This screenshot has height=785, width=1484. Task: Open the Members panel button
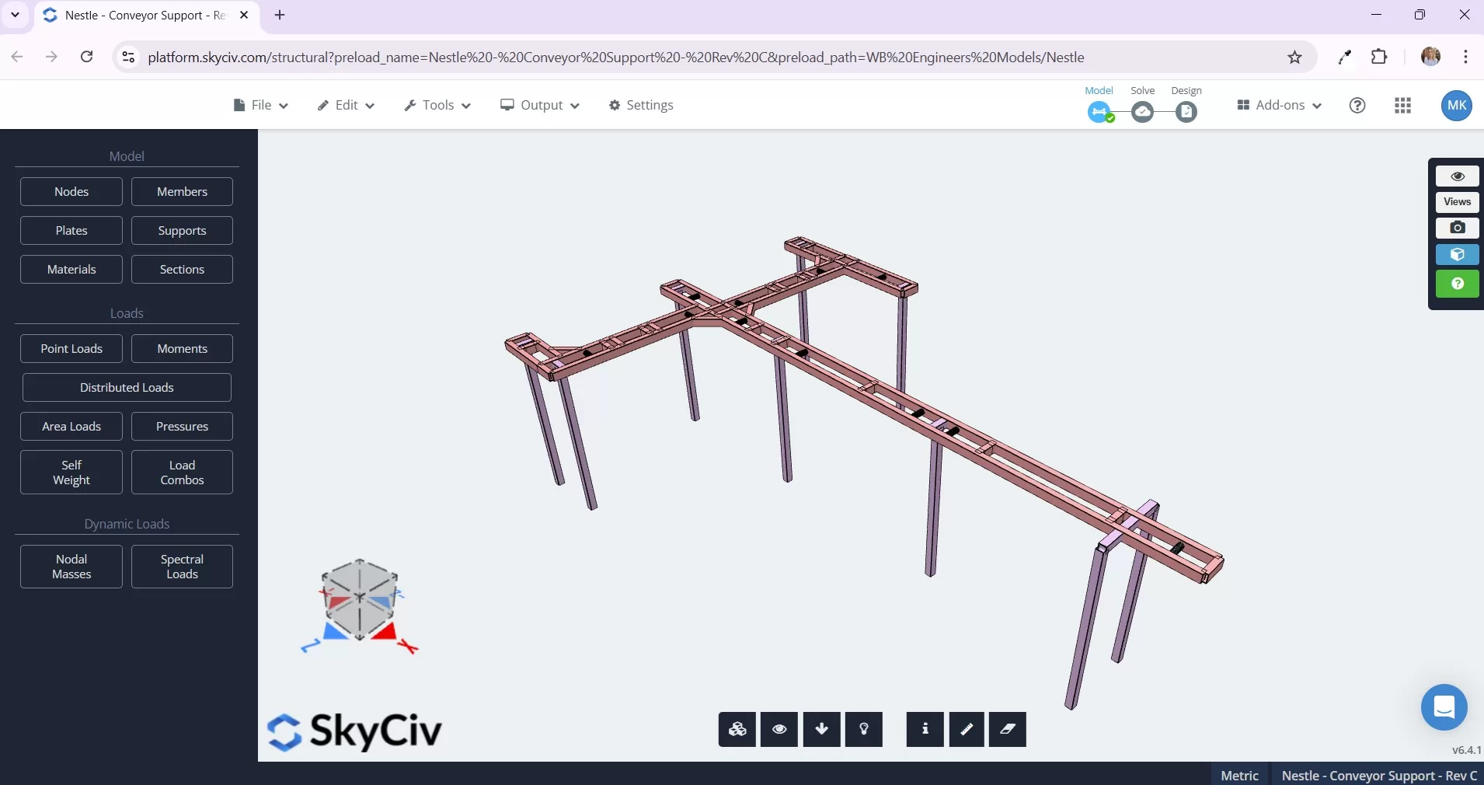click(x=182, y=191)
